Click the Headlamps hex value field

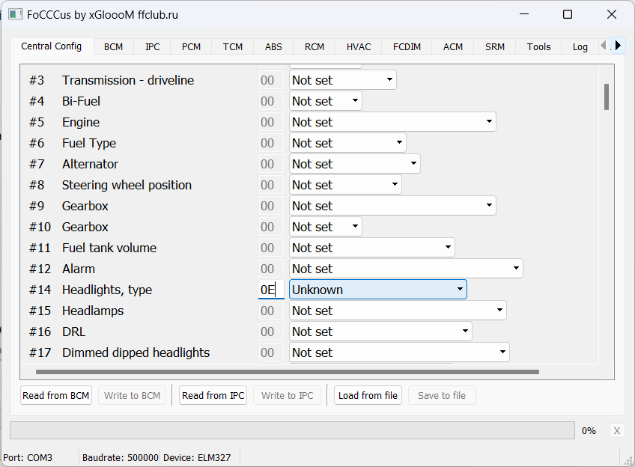coord(271,311)
